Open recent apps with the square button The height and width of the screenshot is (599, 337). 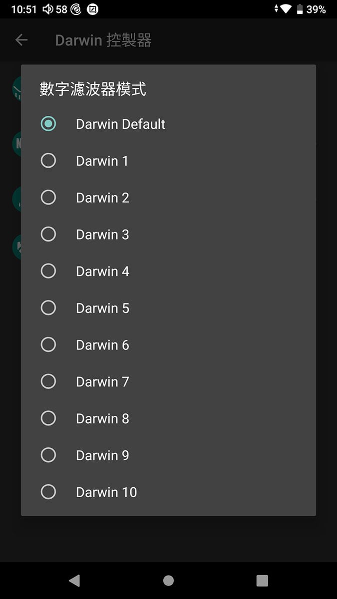tap(262, 580)
